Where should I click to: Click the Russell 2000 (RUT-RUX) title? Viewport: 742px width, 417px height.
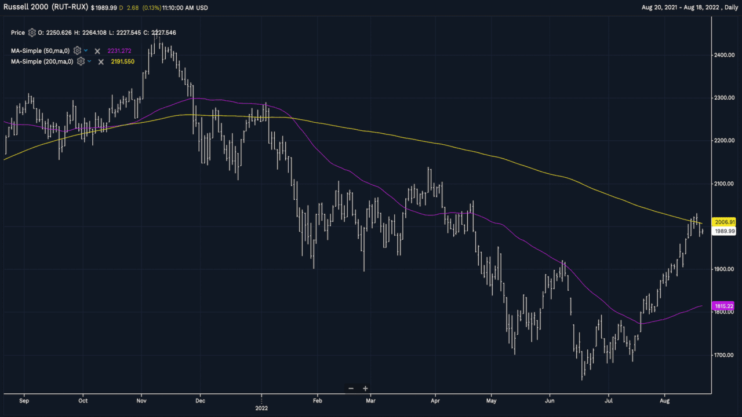click(44, 8)
